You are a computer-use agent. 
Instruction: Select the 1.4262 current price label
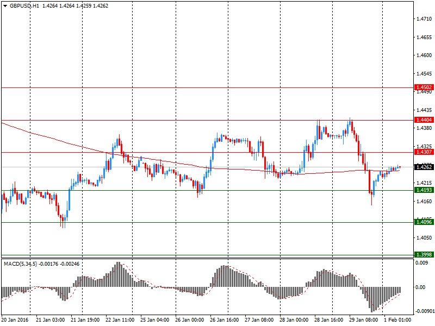point(424,167)
